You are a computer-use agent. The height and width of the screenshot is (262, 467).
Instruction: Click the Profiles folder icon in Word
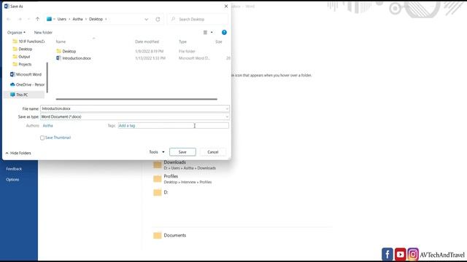coord(158,179)
